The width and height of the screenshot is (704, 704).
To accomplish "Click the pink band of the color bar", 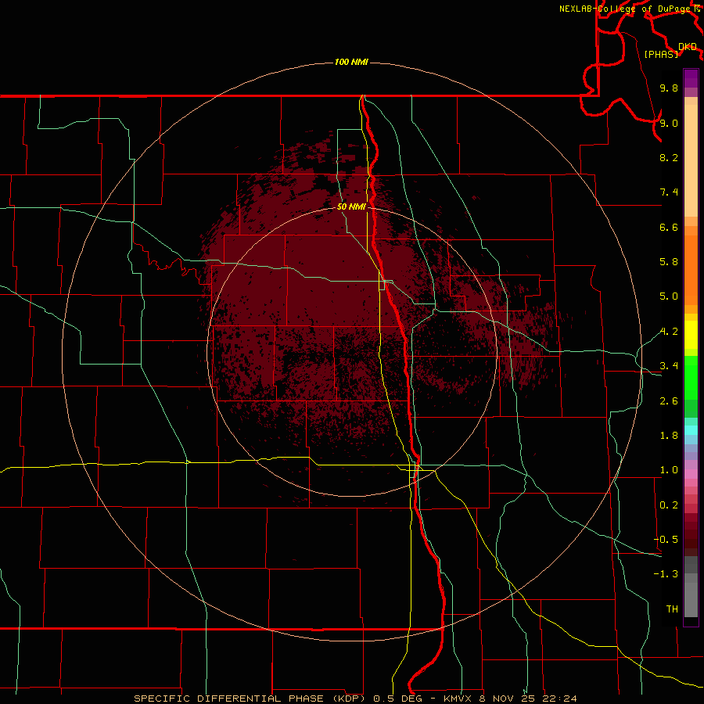I will (x=691, y=474).
